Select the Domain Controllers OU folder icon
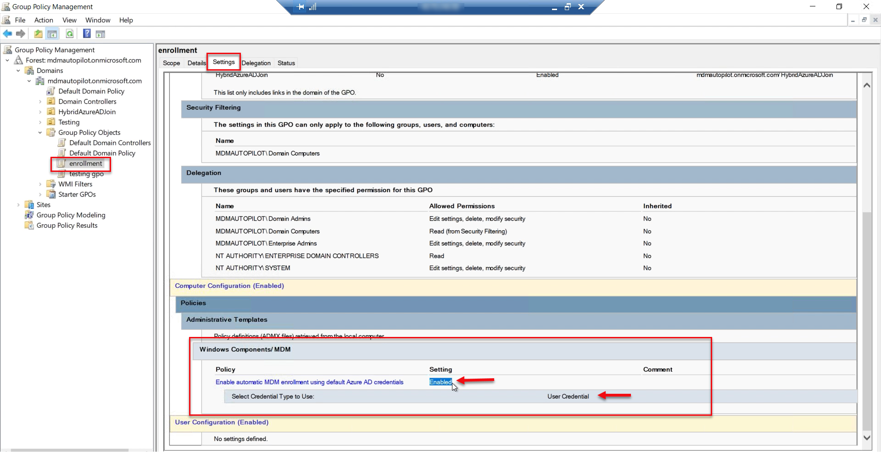 click(51, 101)
